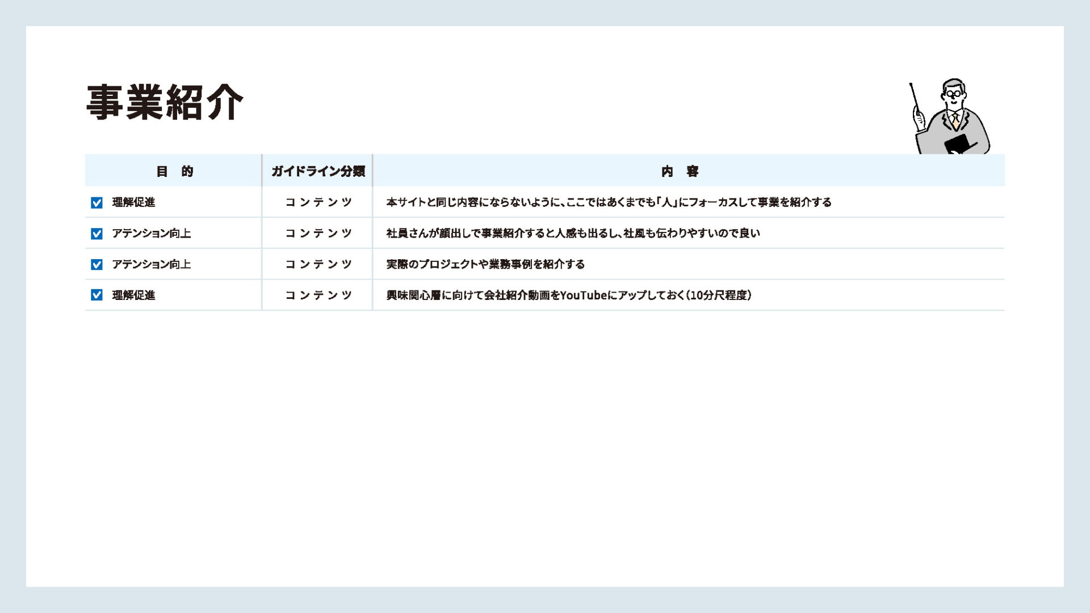
Task: Select the fourth row's コンテンツ cell
Action: point(318,295)
